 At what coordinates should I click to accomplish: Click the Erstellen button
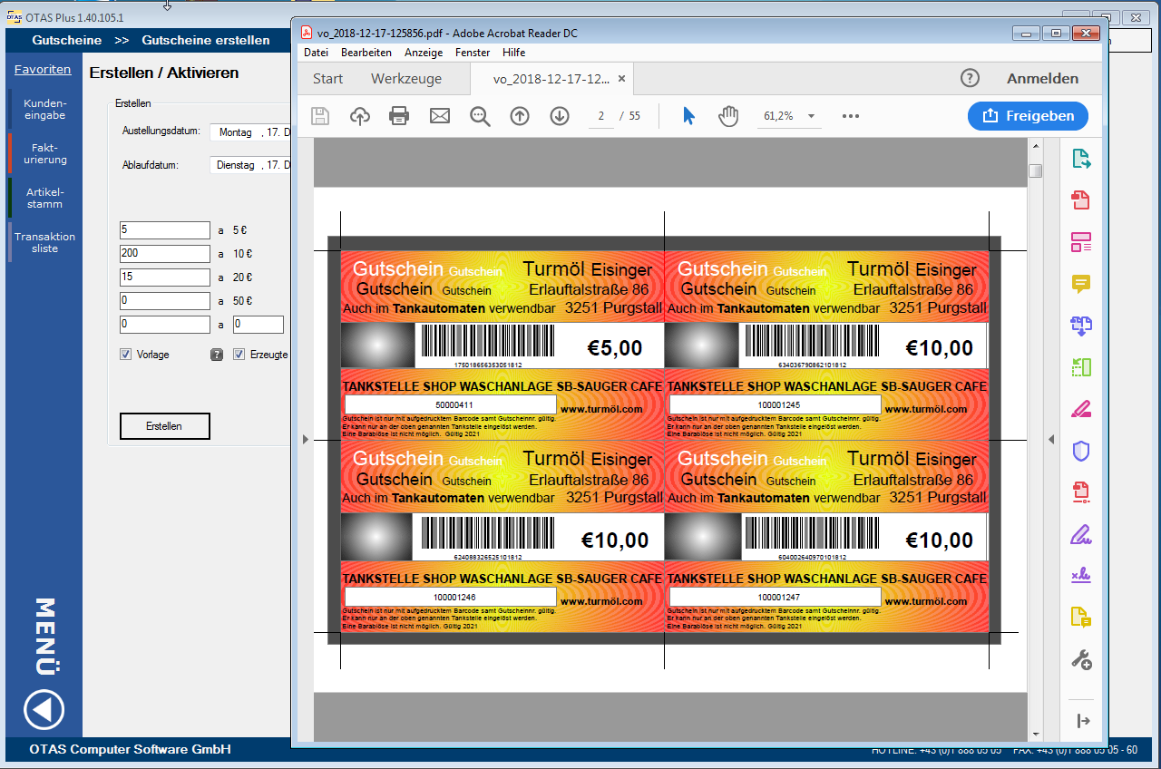click(x=165, y=426)
